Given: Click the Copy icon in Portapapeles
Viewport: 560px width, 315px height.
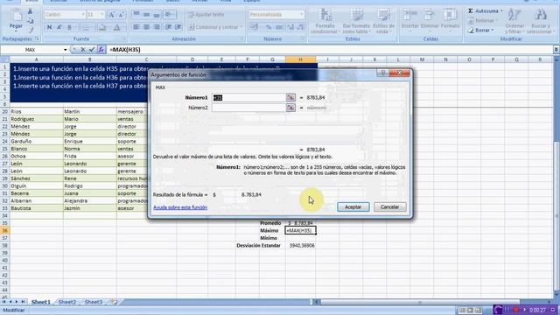Looking at the screenshot, I should [x=31, y=21].
